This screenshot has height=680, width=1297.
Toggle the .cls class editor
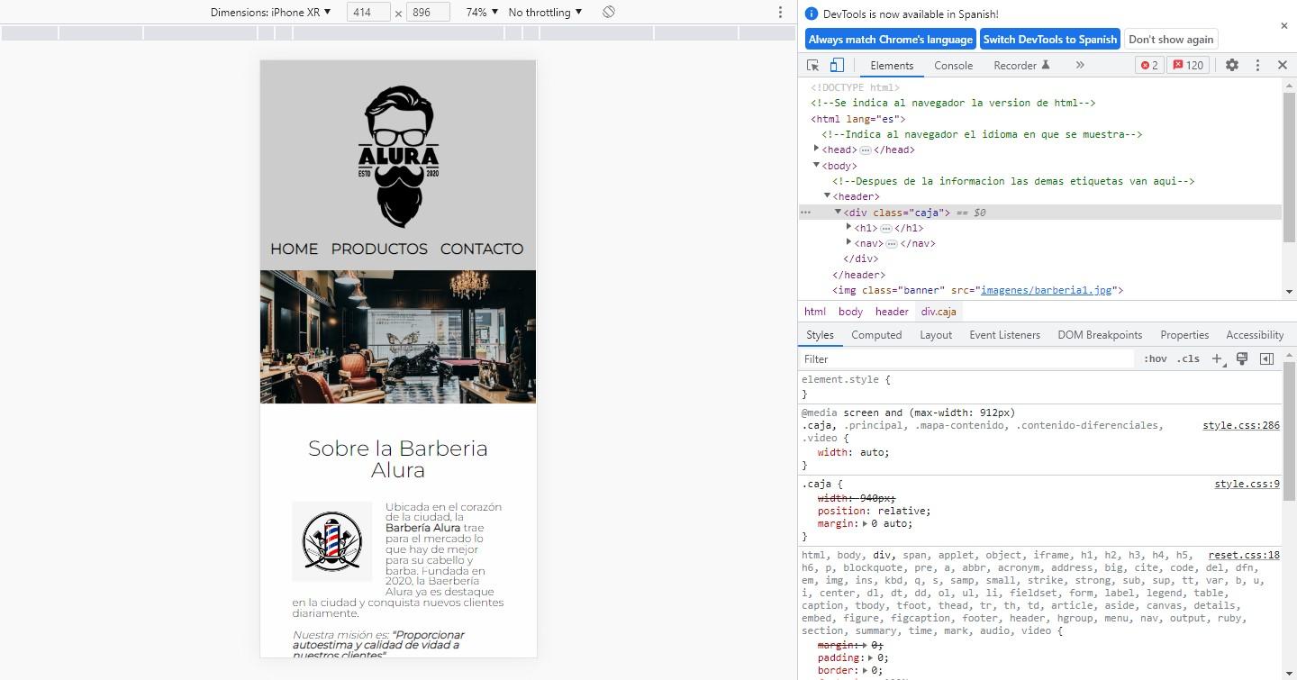coord(1190,358)
